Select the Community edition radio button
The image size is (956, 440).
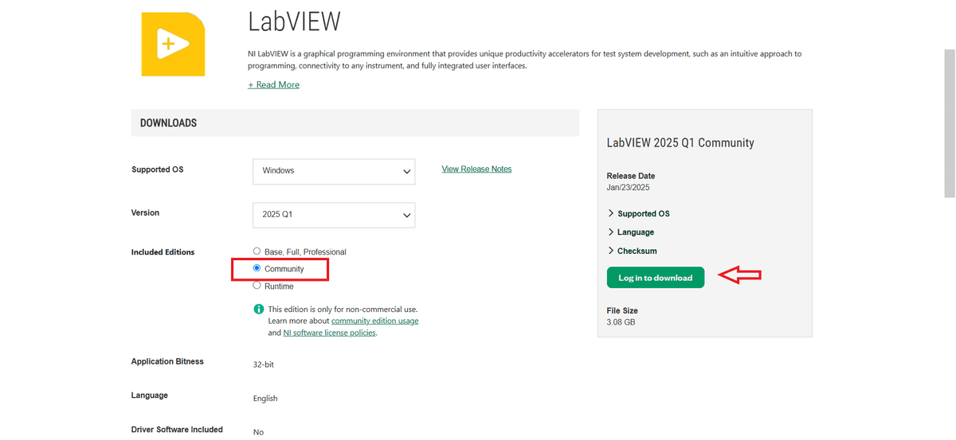pyautogui.click(x=257, y=269)
